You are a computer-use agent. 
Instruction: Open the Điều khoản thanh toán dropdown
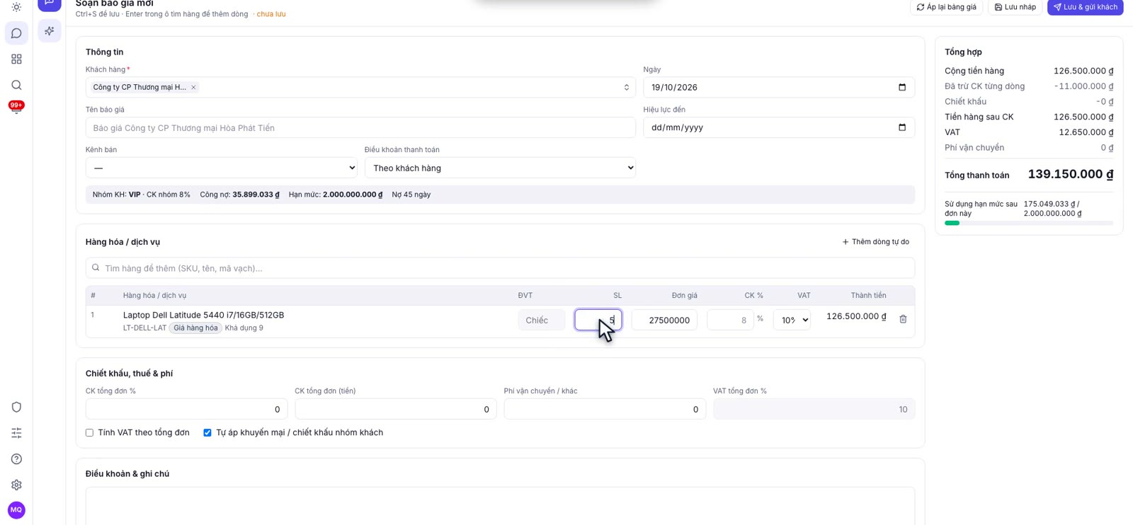pos(500,168)
